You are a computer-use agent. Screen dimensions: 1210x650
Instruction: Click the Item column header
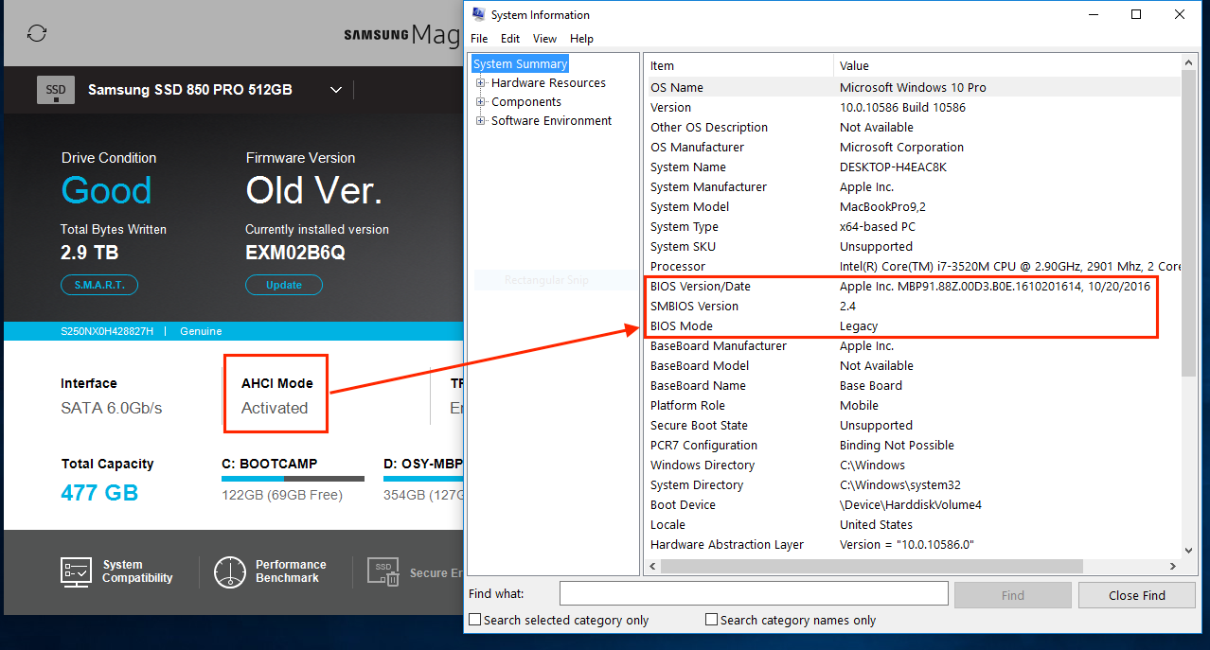tap(739, 65)
